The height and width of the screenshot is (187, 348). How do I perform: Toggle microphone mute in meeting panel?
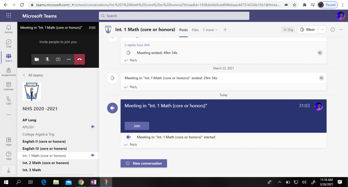click(47, 59)
